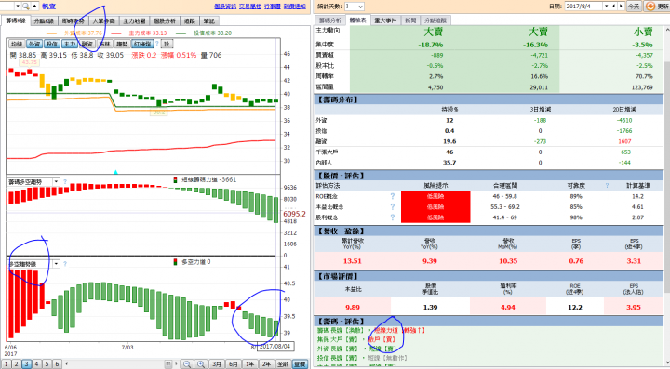Select layout preset 4 button
670x369 pixels.
pyautogui.click(x=36, y=363)
